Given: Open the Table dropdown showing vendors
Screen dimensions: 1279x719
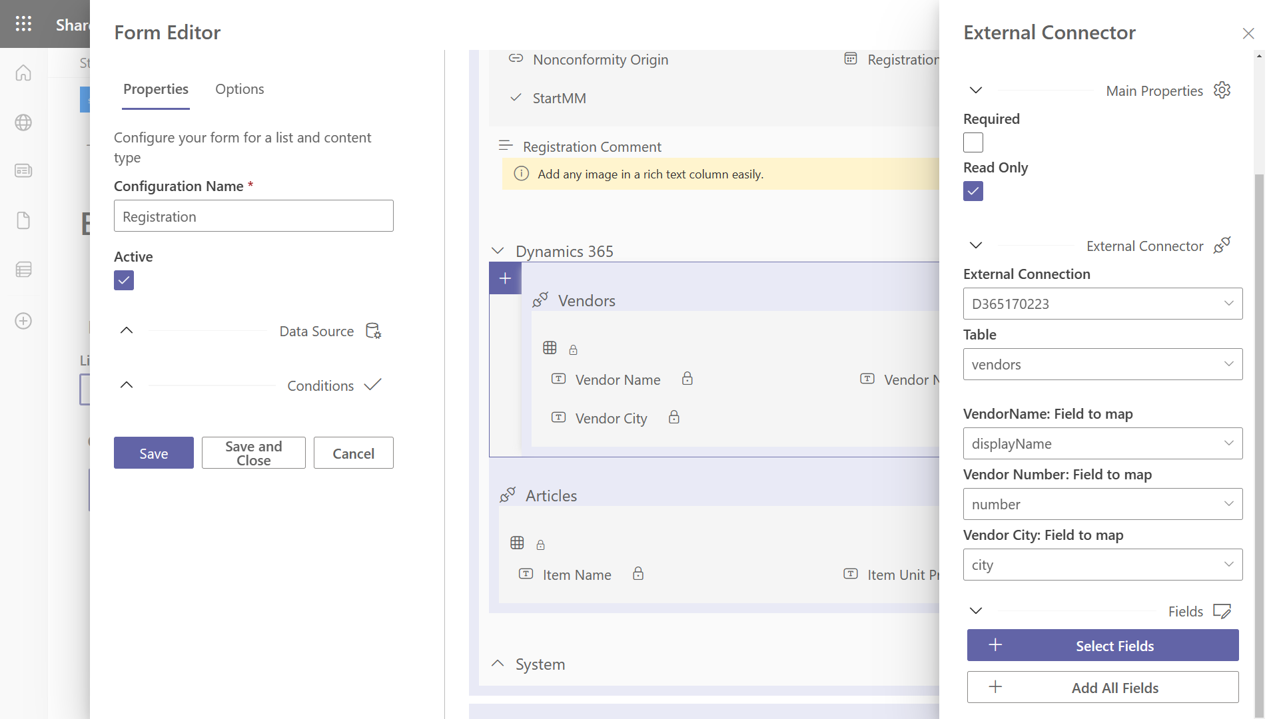Looking at the screenshot, I should pos(1102,364).
